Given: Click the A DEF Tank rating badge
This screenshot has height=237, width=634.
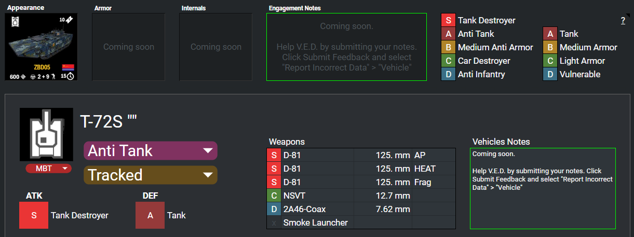Looking at the screenshot, I should 150,215.
